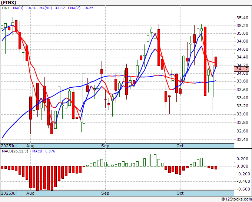Click the MA(3) legend label
This screenshot has width=252, height=202.
18,8
